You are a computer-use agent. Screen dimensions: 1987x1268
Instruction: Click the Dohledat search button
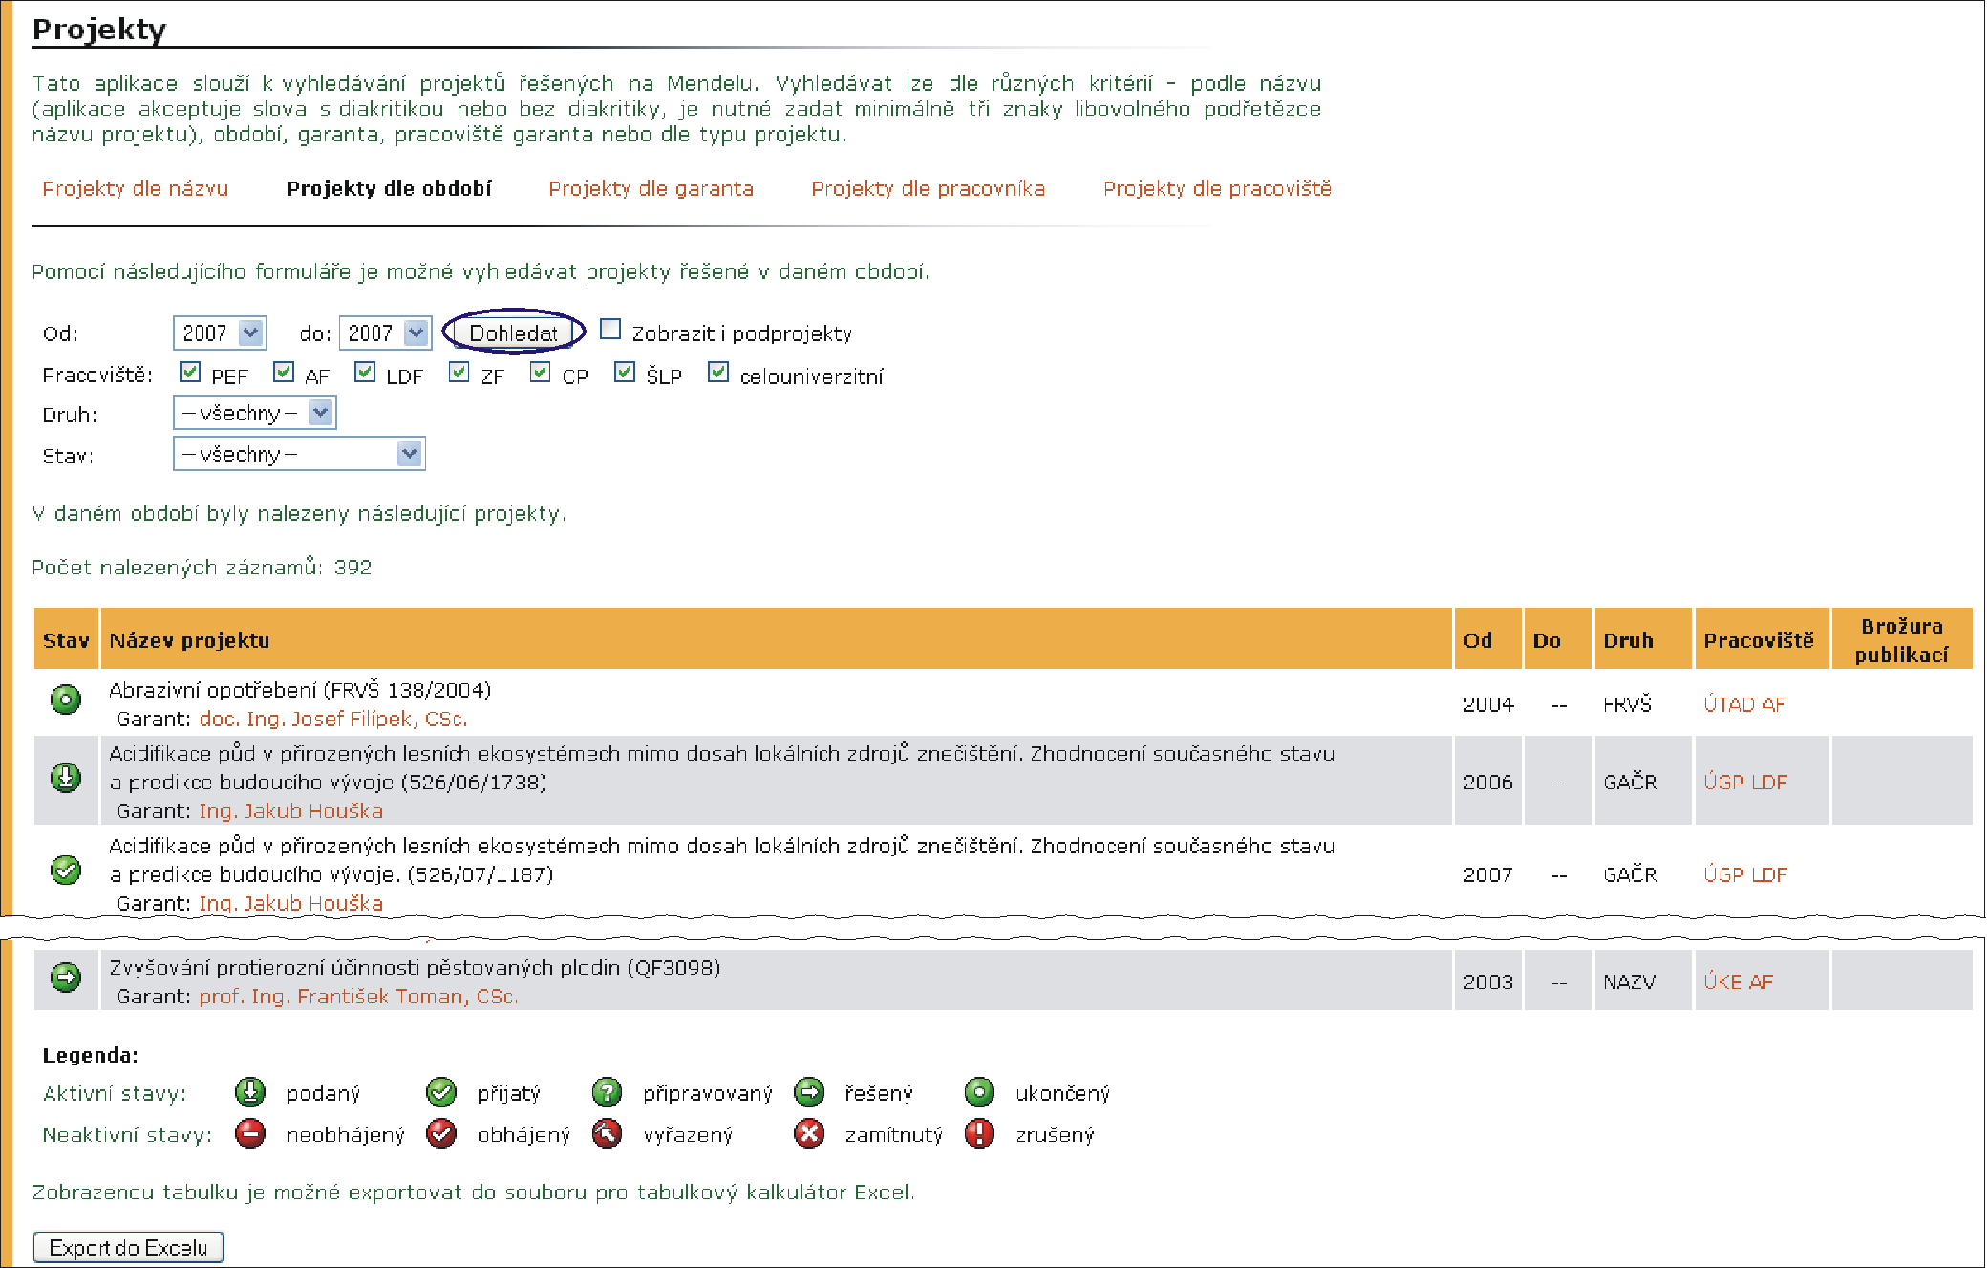(514, 333)
